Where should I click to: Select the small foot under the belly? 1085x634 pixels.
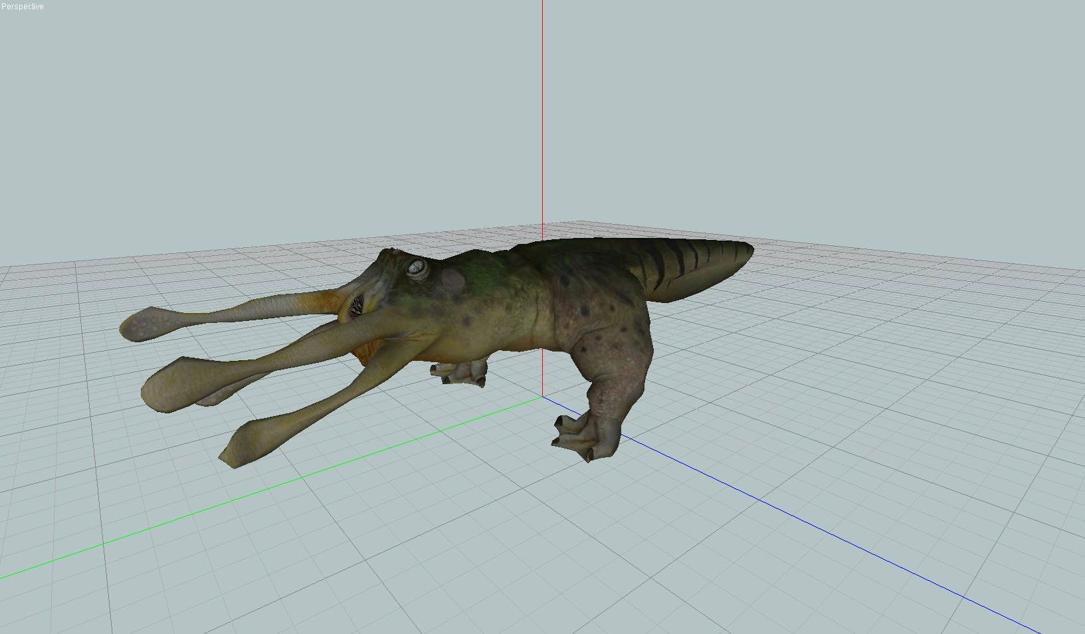tap(460, 373)
